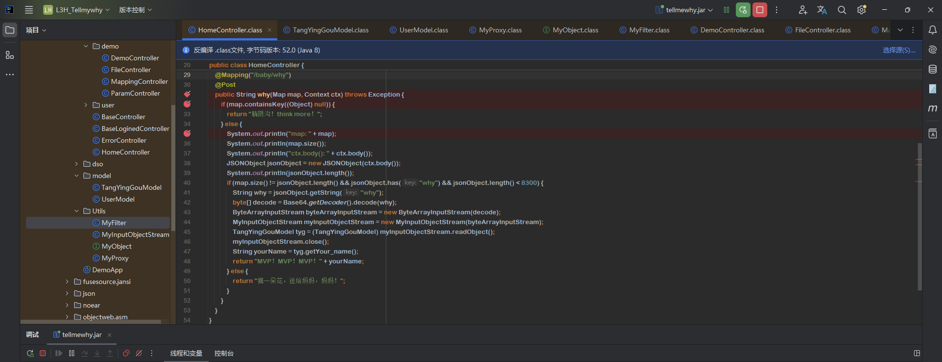Toggle Mute Breakpoints in debug toolbar
This screenshot has width=942, height=362.
click(139, 353)
